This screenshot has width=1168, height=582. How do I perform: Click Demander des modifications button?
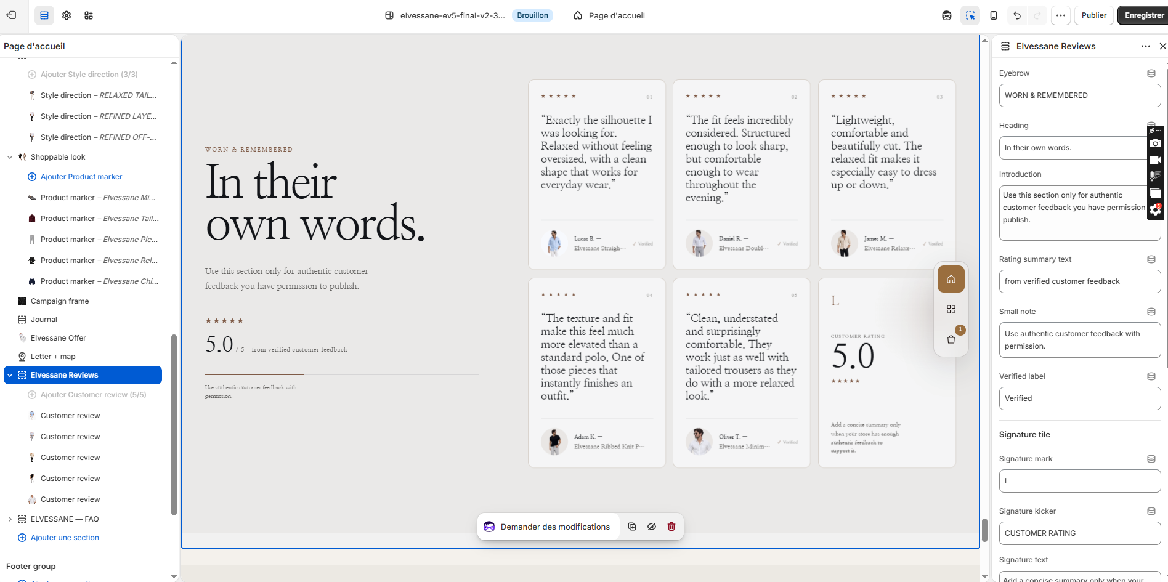[548, 527]
